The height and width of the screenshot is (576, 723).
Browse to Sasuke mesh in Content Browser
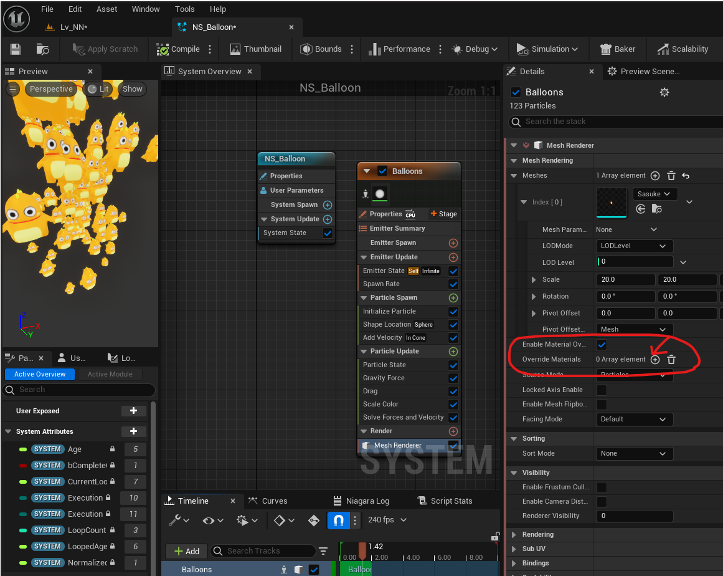tap(657, 209)
